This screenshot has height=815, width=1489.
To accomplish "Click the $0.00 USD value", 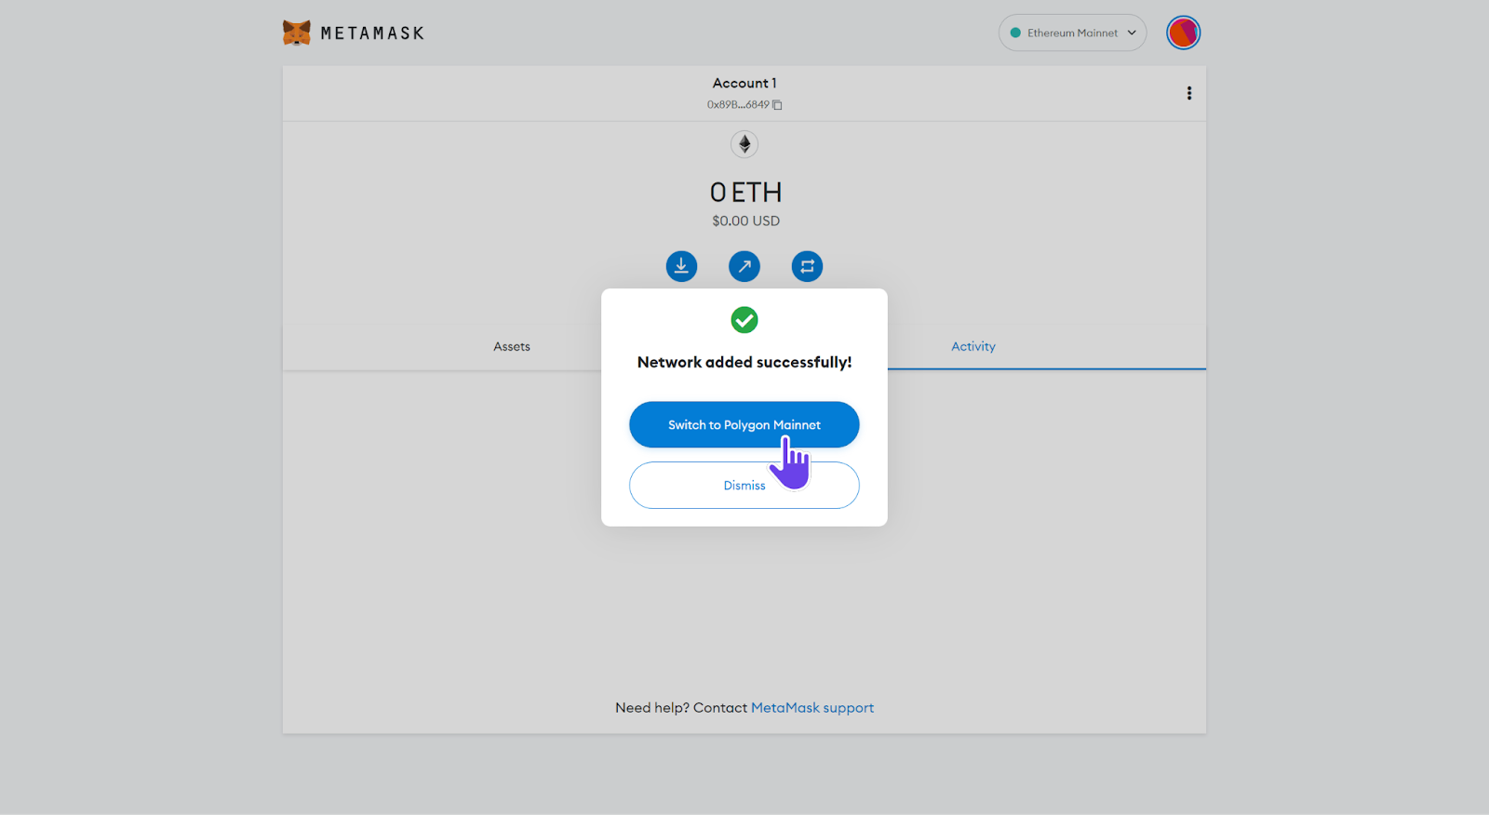I will (745, 221).
